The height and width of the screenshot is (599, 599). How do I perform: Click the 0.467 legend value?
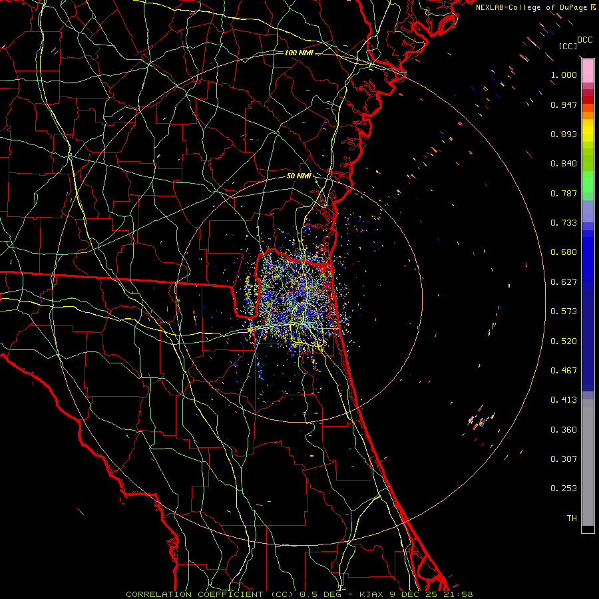[x=564, y=371]
